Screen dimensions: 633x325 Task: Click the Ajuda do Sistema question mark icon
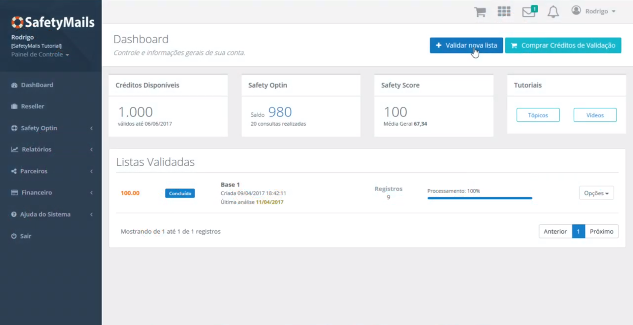pyautogui.click(x=14, y=214)
